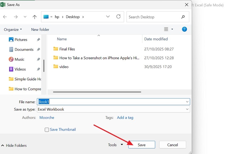Select the How to Take a Screenshot folder
The image size is (227, 154).
point(96,58)
